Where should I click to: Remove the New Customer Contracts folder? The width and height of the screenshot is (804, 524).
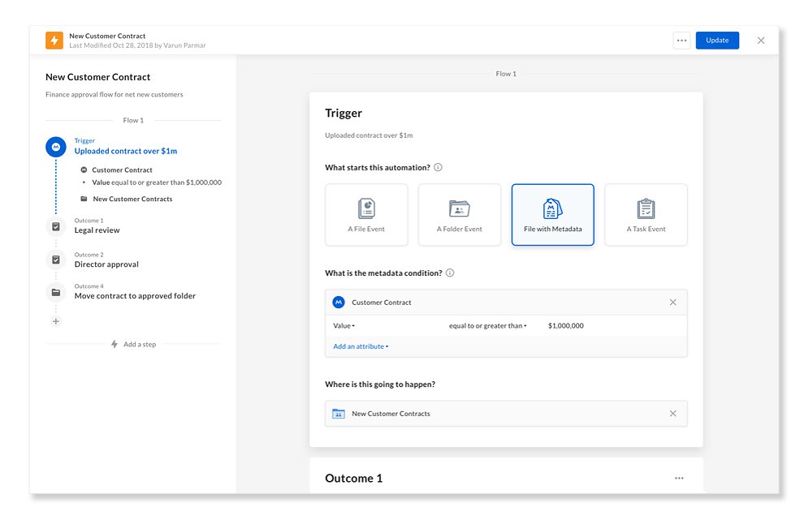(672, 413)
